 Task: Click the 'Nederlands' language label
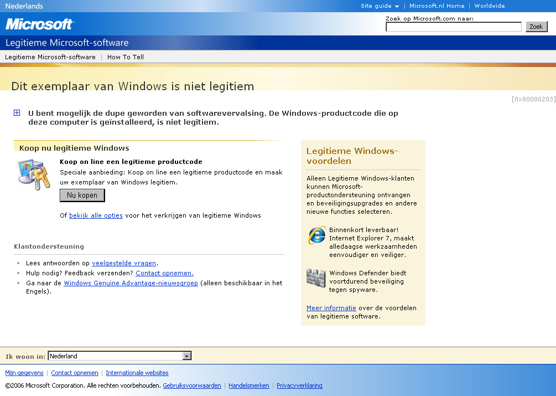[x=24, y=6]
